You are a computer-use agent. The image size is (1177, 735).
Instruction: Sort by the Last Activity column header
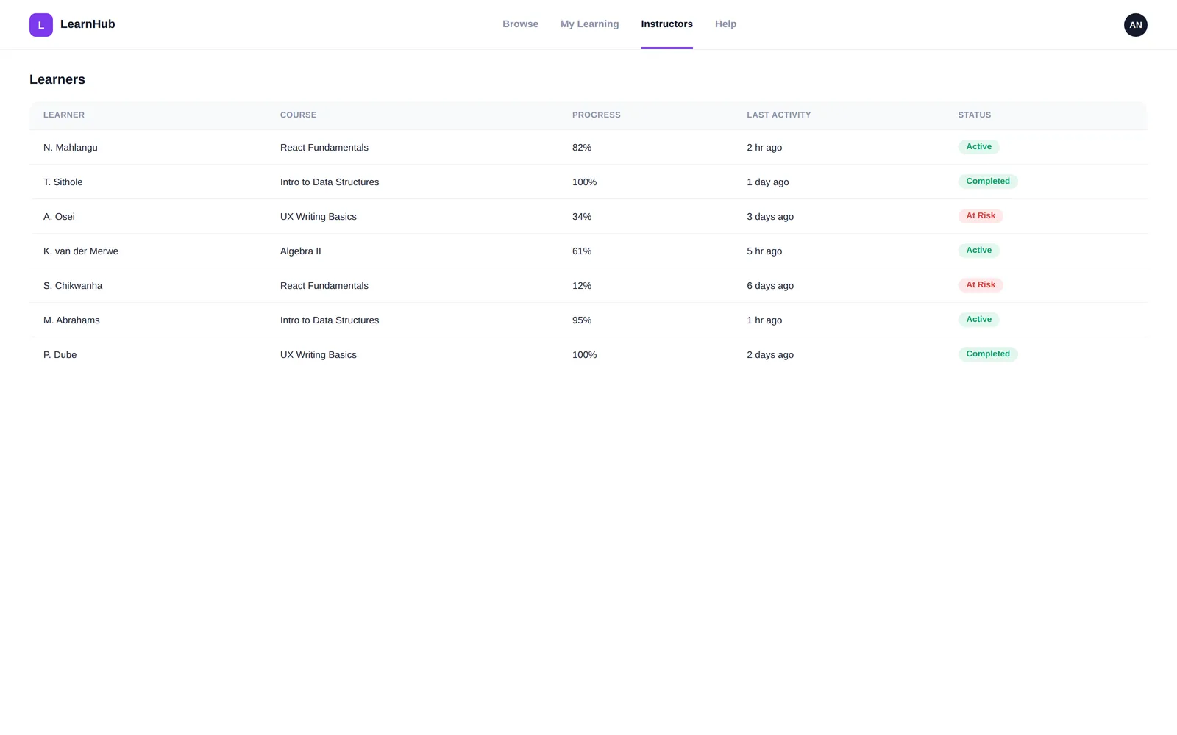(x=778, y=115)
